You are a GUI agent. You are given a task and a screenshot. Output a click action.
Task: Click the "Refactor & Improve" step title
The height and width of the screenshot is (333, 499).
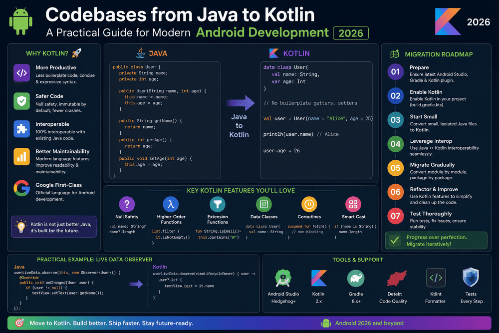click(434, 189)
